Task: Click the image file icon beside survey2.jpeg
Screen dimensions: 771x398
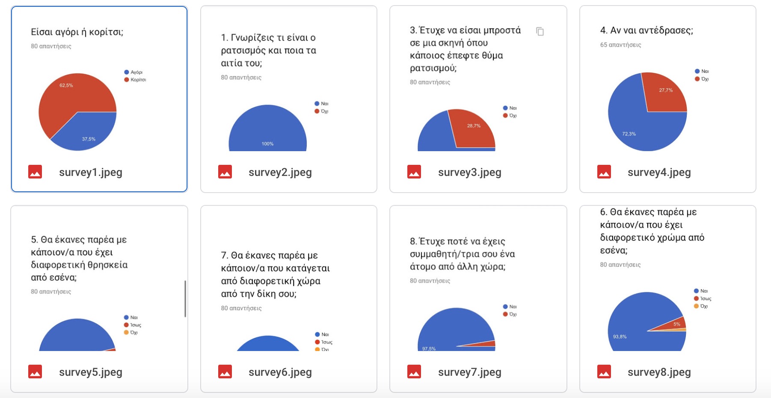Action: point(225,172)
